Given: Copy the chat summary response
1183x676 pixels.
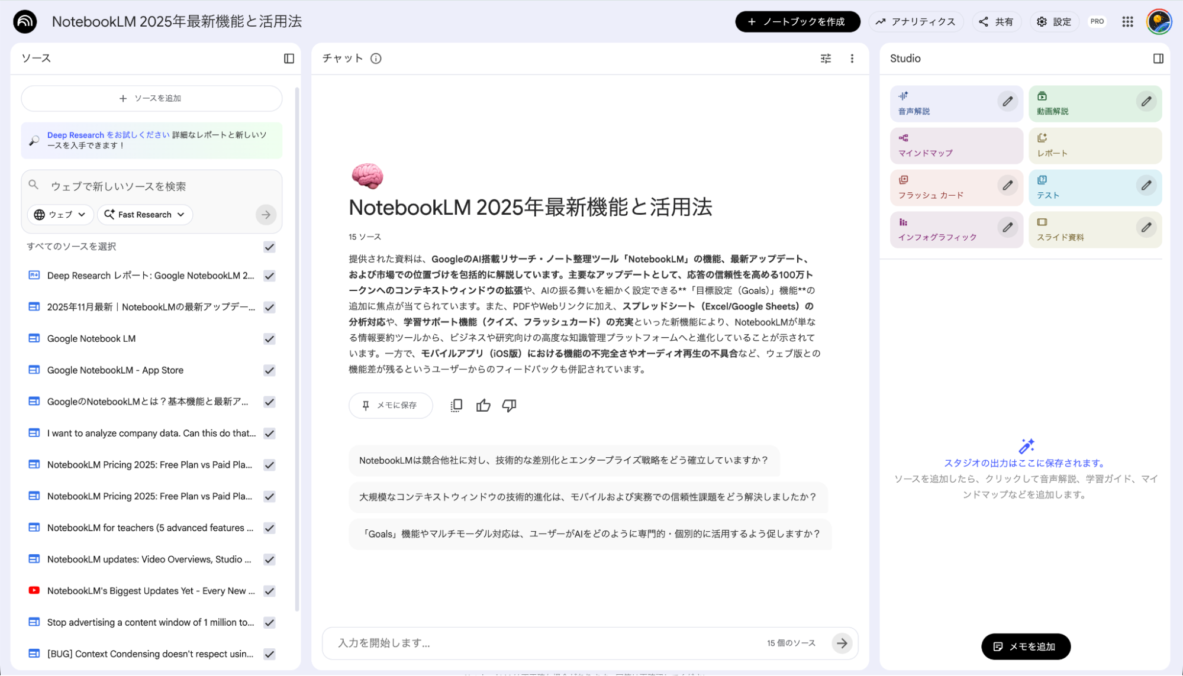Looking at the screenshot, I should pyautogui.click(x=456, y=405).
